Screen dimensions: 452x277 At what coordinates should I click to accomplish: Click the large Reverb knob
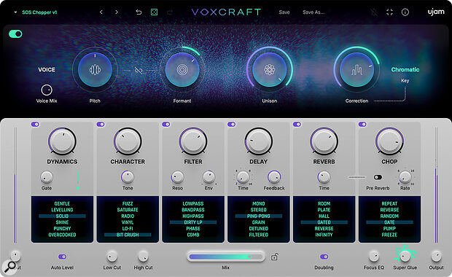324,141
